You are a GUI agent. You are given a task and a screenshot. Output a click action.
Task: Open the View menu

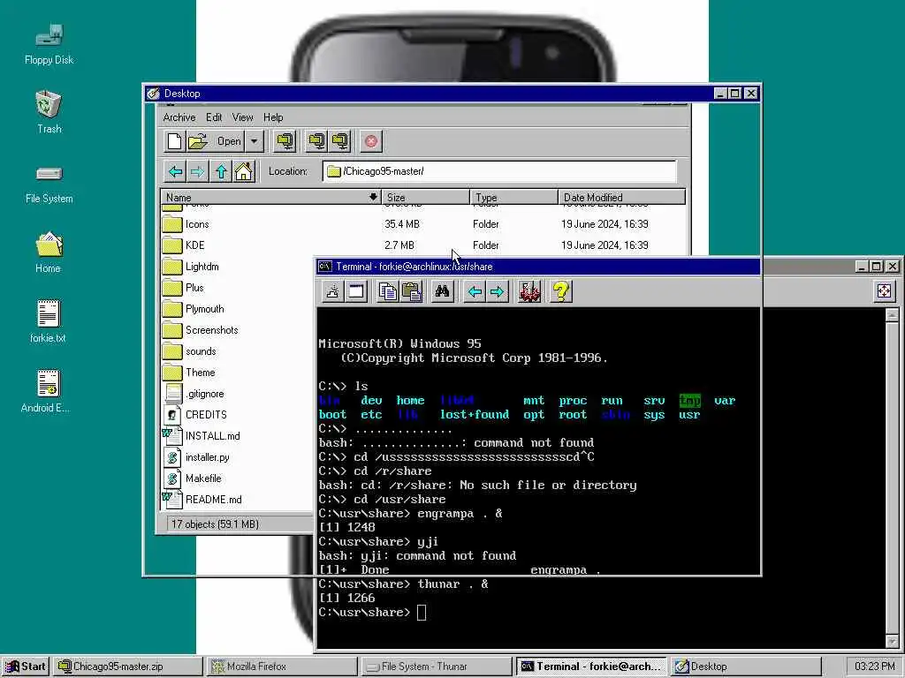tap(242, 117)
